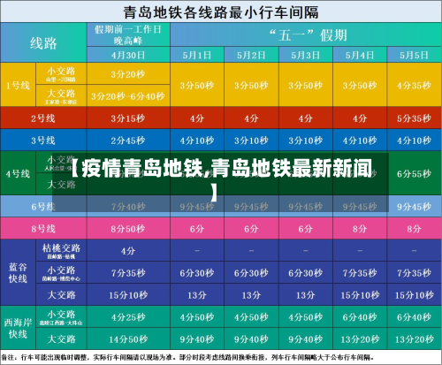Click the "枯桃交路" sub-row label
Image resolution: width=442 pixels, height=365 pixels.
click(61, 250)
